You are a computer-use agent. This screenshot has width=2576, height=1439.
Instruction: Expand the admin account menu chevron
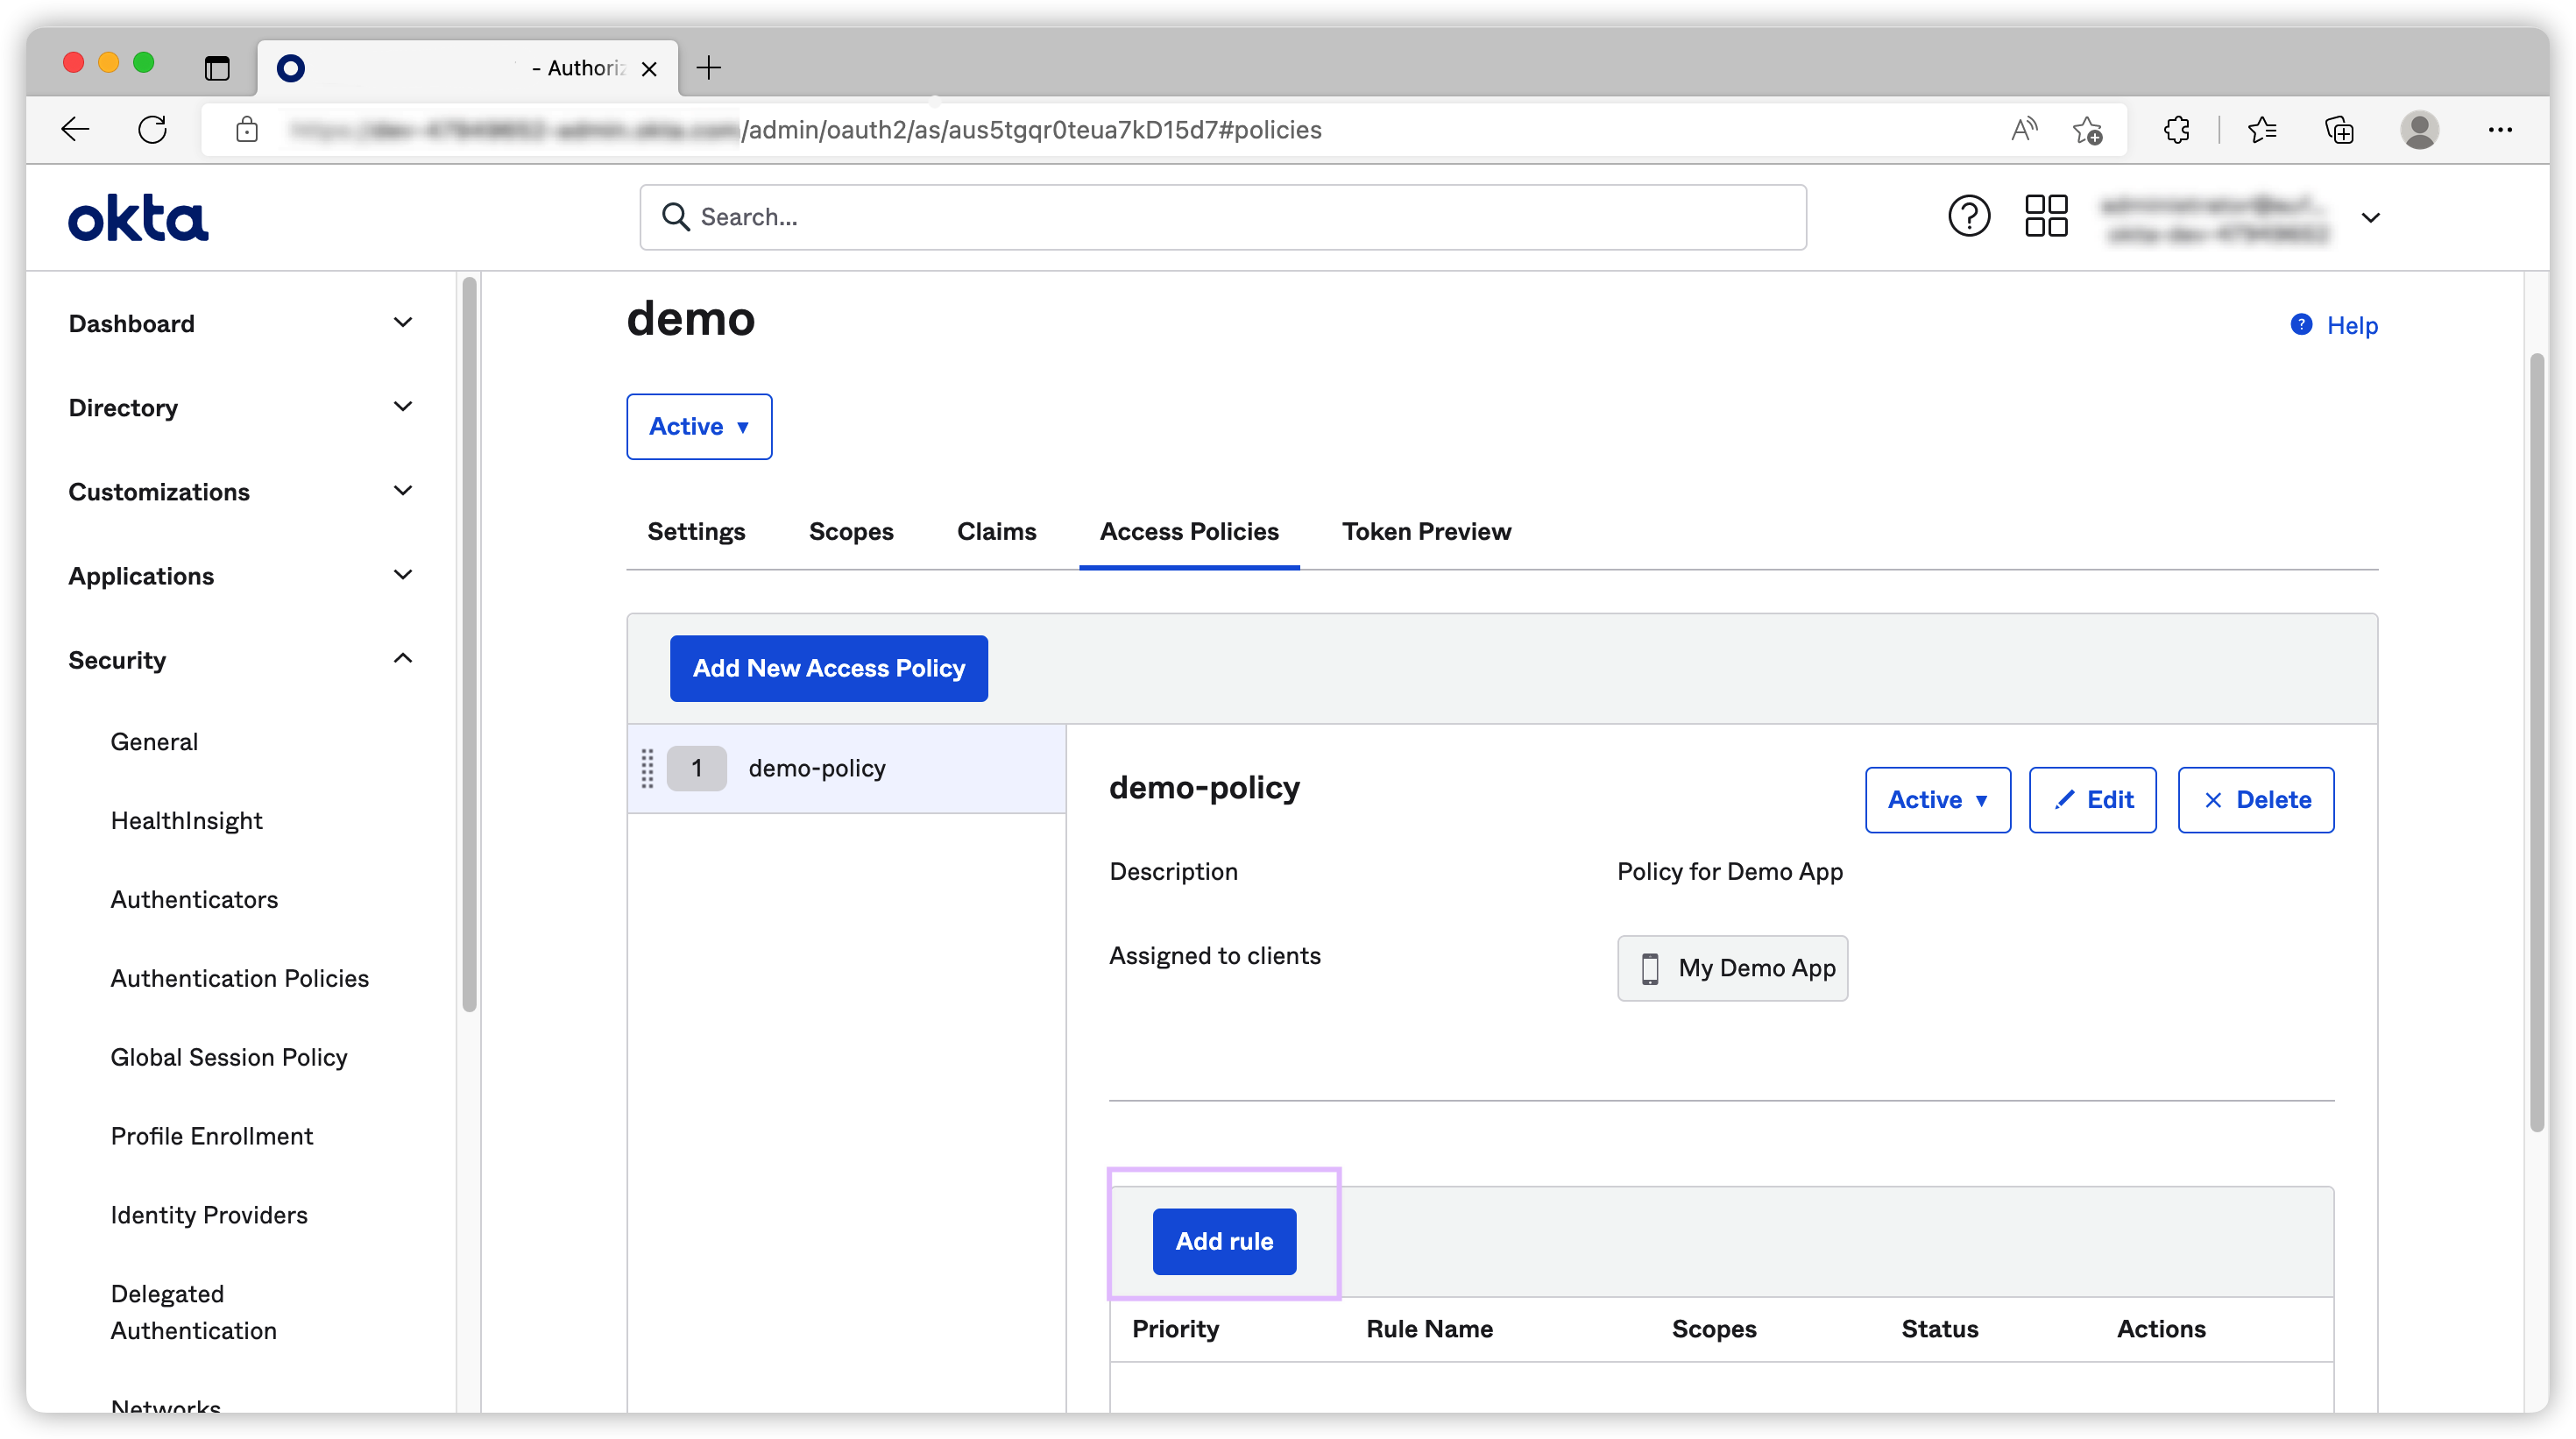tap(2369, 218)
